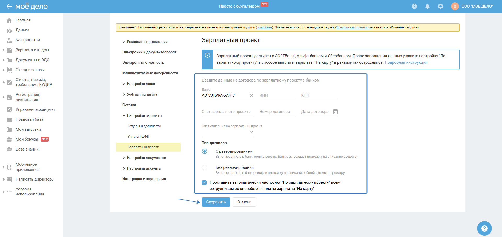This screenshot has height=237, width=502.
Task: Click the Написать директору message icon
Action: (x=9, y=179)
